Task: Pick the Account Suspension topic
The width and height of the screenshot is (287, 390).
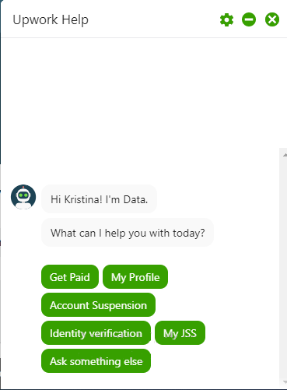Action: pyautogui.click(x=98, y=305)
